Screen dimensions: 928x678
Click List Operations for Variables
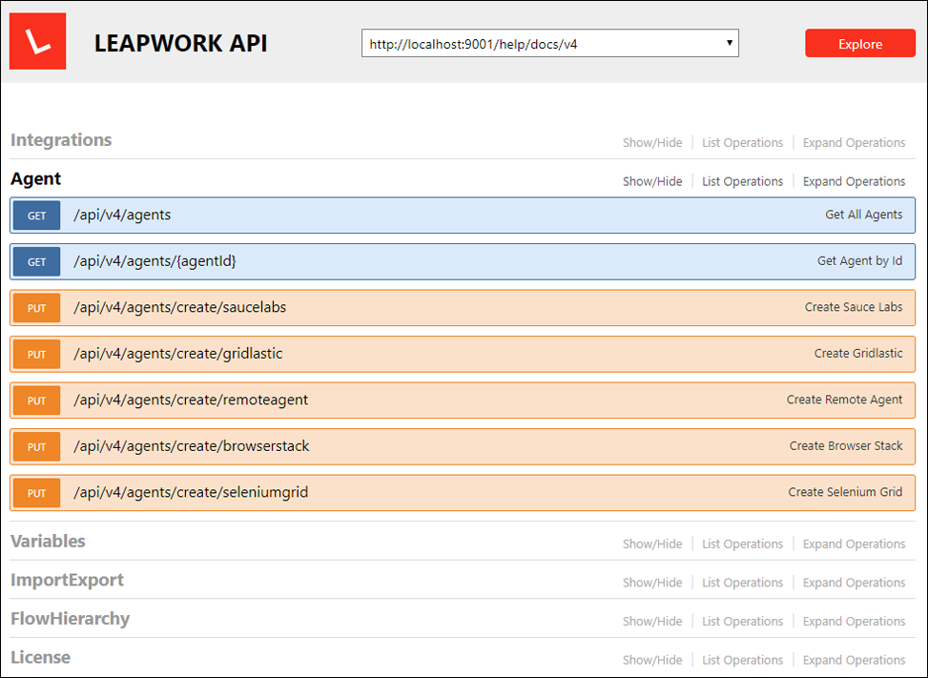coord(742,544)
